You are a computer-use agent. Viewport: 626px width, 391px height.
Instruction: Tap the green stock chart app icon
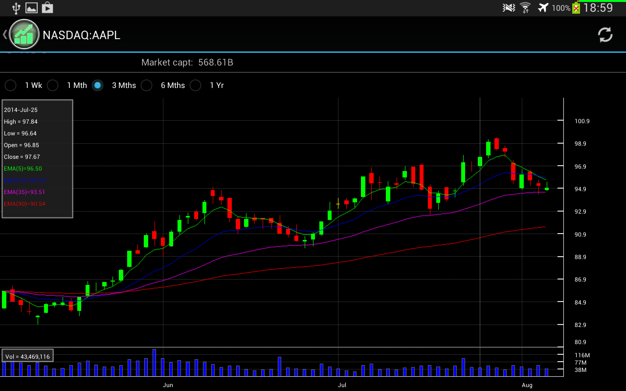[x=24, y=34]
